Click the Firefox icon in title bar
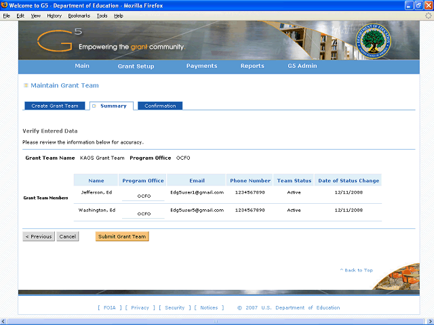 pos(5,5)
